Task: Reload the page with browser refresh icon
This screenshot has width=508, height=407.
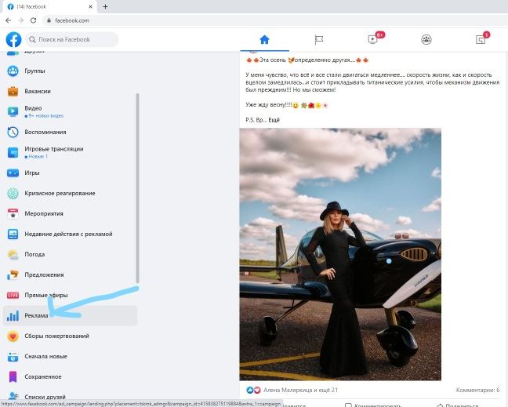Action: coord(33,20)
